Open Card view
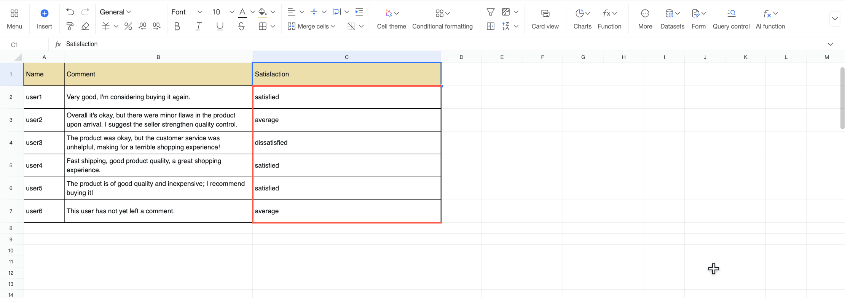845x298 pixels. coord(545,19)
